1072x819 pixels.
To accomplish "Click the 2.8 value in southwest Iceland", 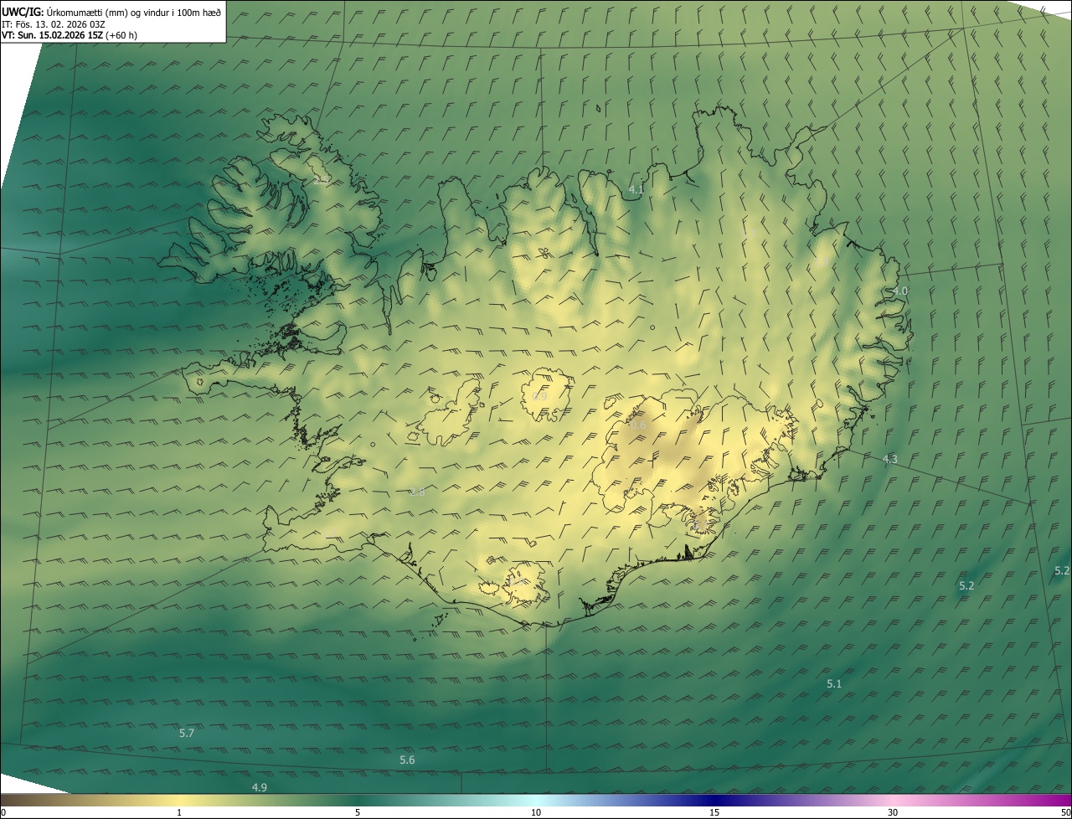I will (x=417, y=492).
